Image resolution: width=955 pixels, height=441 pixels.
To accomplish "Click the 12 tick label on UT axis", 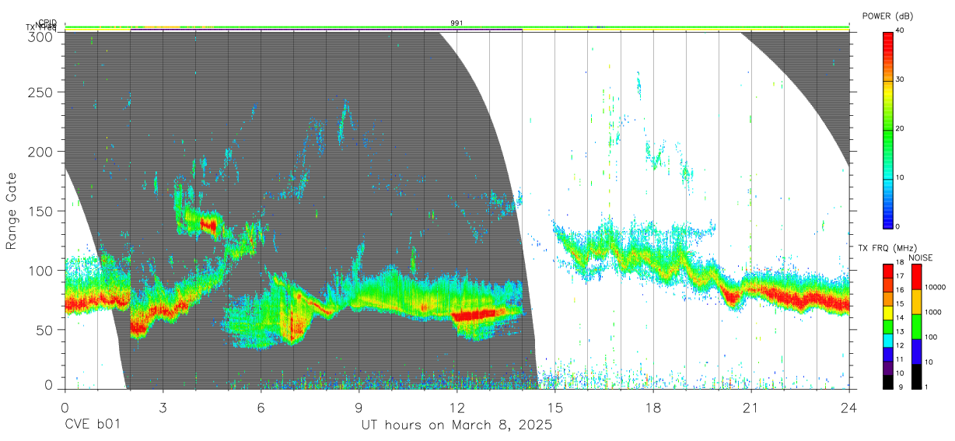I will point(457,407).
